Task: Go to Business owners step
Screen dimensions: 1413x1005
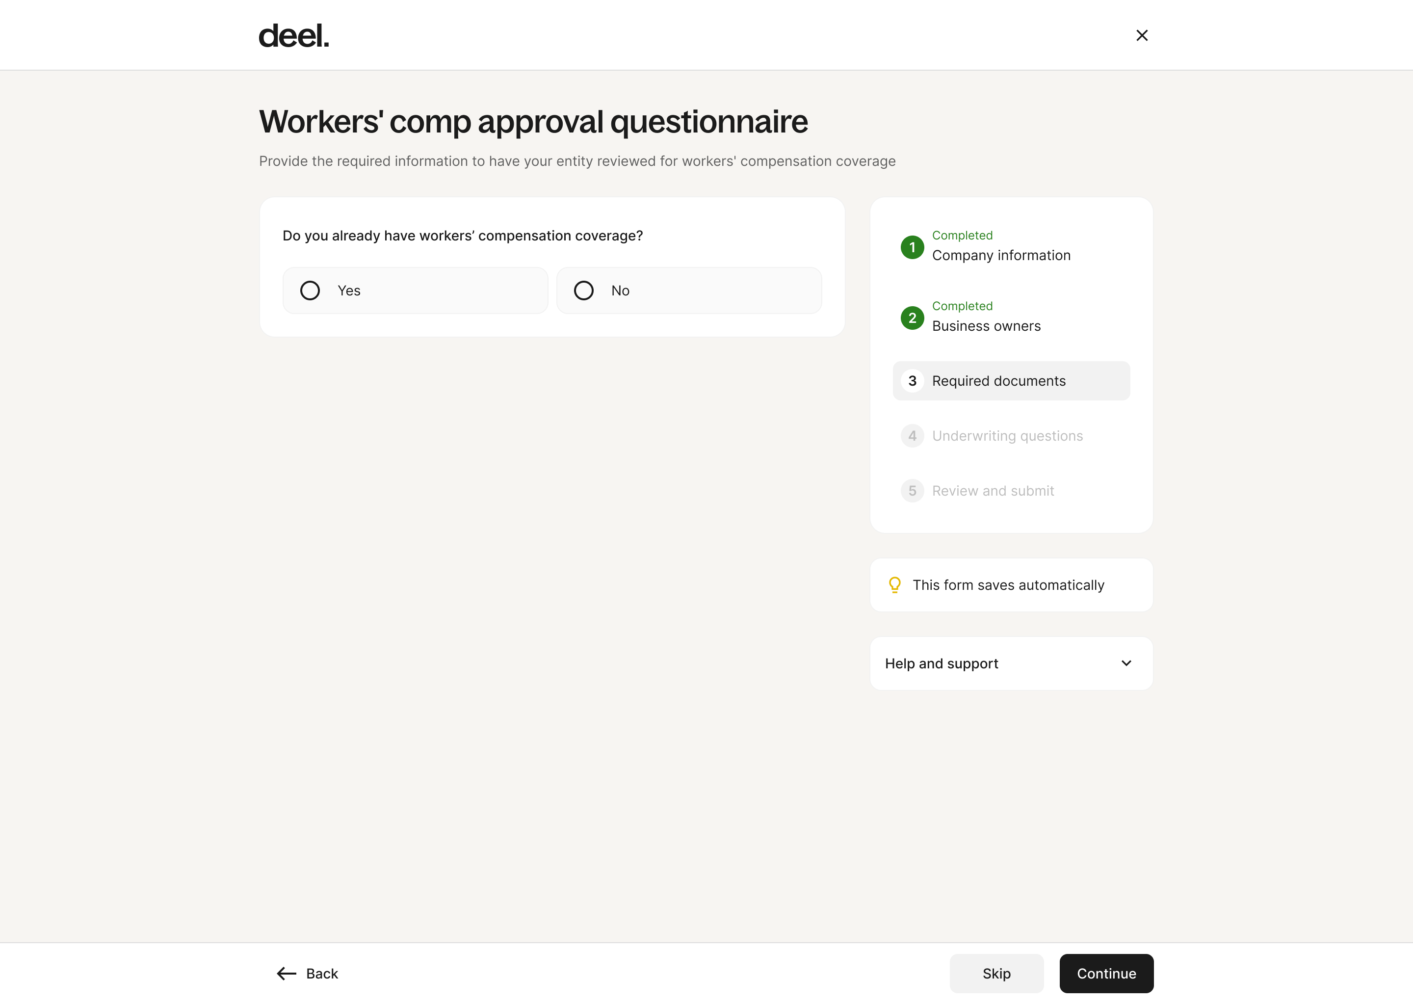Action: tap(986, 326)
